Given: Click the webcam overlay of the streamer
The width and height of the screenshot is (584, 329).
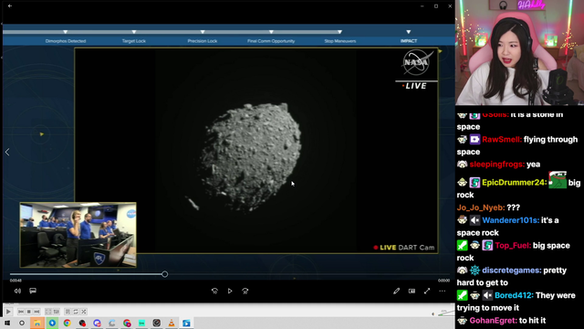Looking at the screenshot, I should click(x=519, y=53).
